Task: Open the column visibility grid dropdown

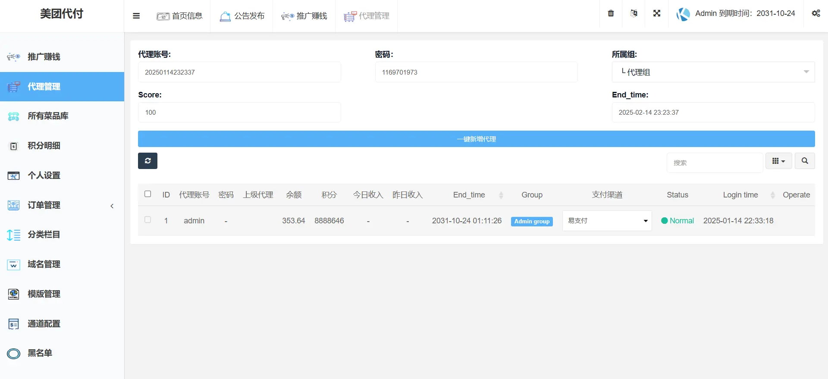Action: (x=779, y=161)
